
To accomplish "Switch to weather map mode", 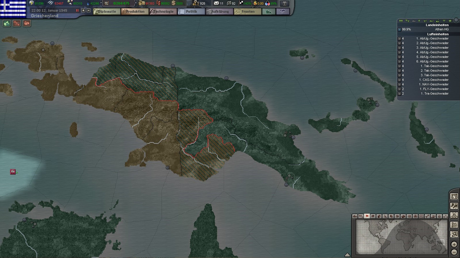I will [x=373, y=216].
